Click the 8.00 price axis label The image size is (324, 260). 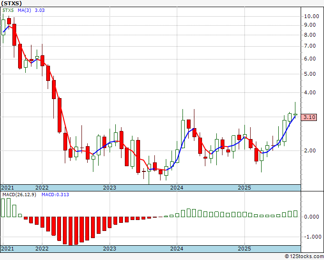[x=310, y=35]
